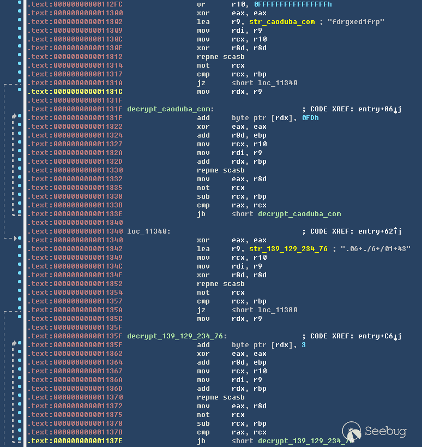
Task: Select highlighted address .text:000000000001131C
Action: (75, 92)
